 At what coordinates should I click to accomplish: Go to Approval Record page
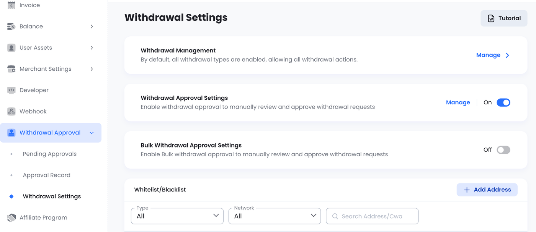coord(47,175)
